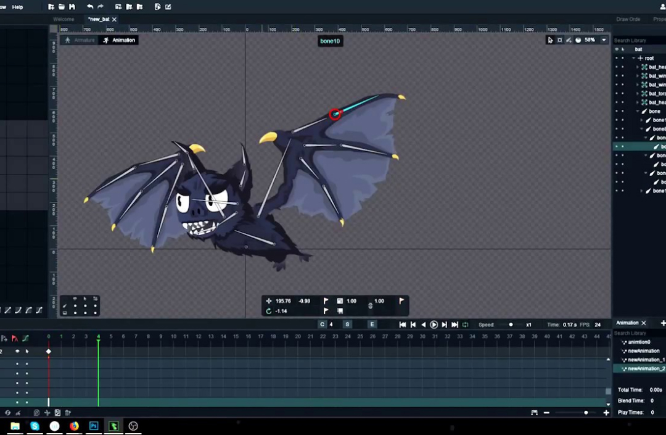Open the Help menu
The height and width of the screenshot is (435, 666).
point(18,7)
